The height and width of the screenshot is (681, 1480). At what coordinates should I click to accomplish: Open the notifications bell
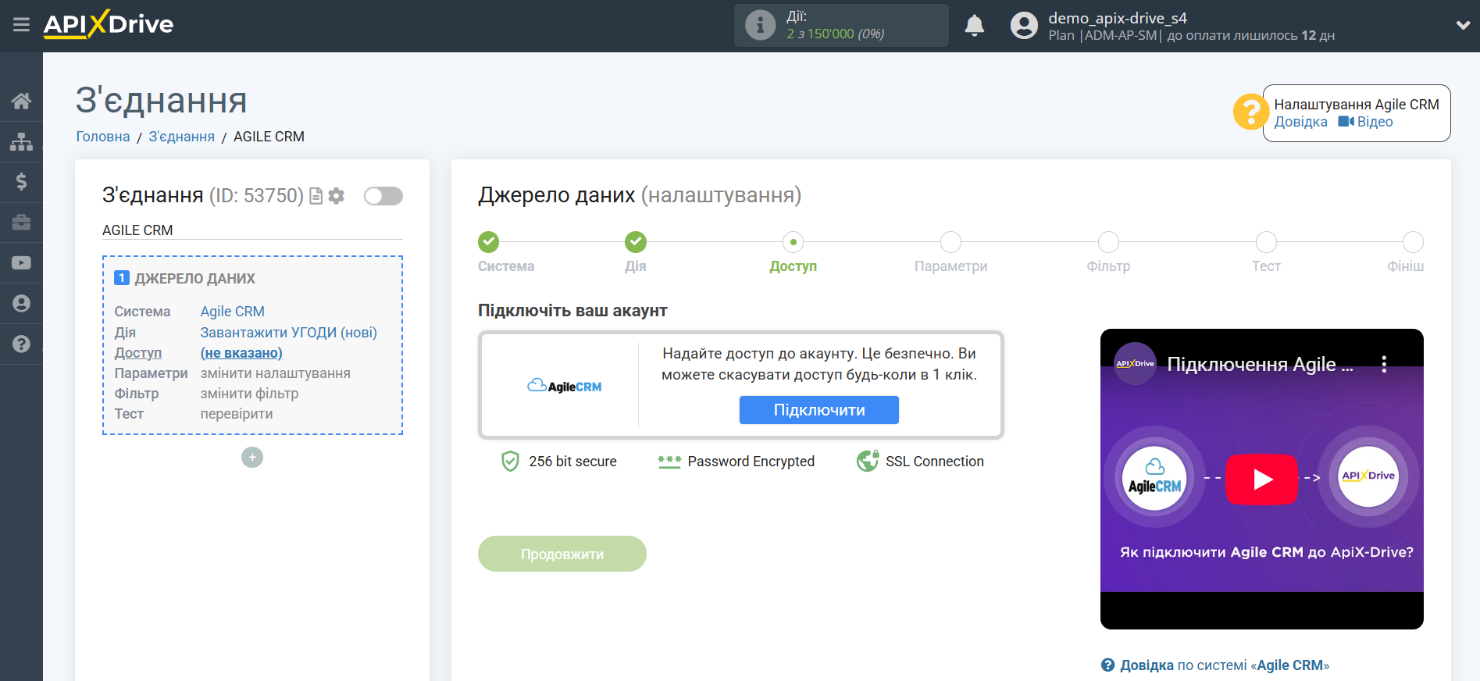[974, 26]
